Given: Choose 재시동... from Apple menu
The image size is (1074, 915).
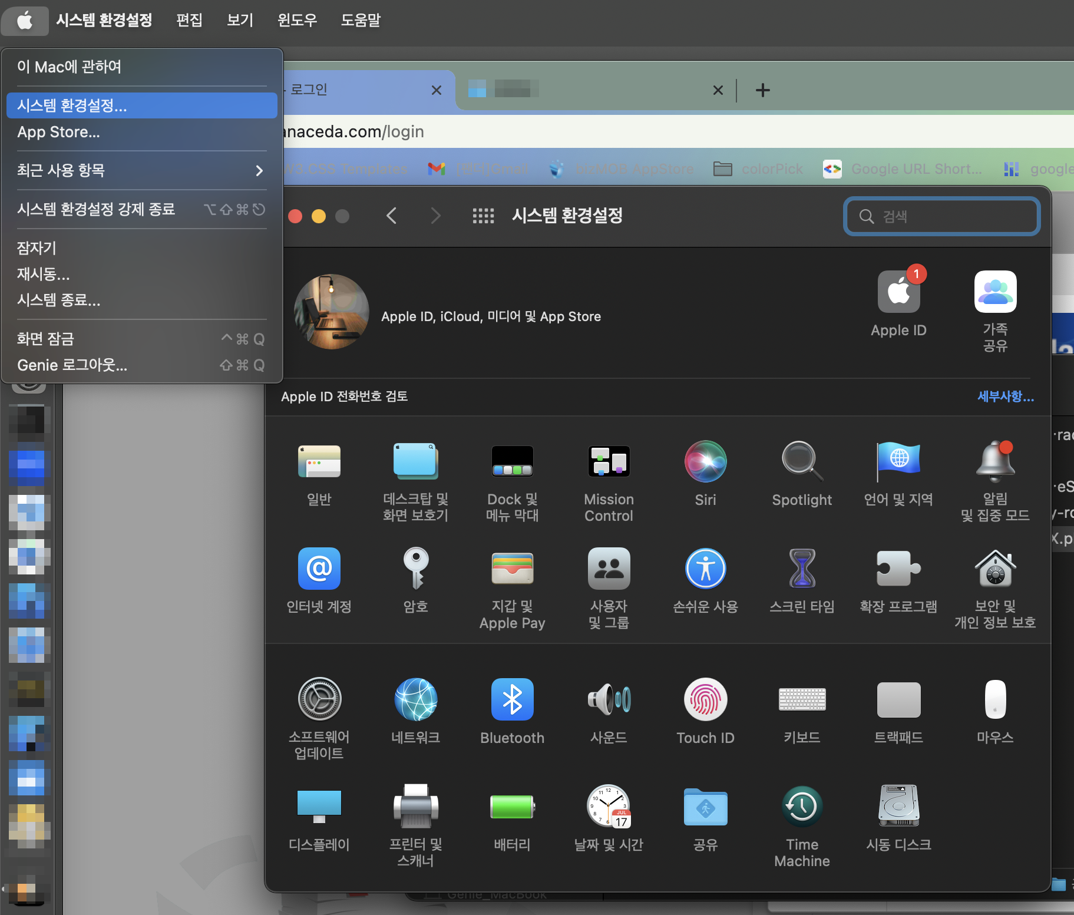Looking at the screenshot, I should [x=142, y=274].
